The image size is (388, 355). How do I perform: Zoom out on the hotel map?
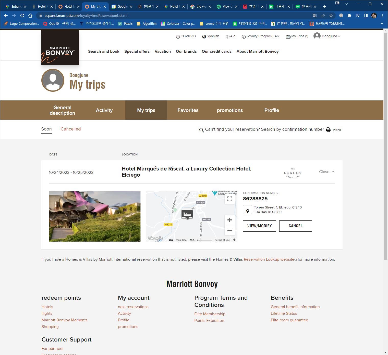(230, 230)
